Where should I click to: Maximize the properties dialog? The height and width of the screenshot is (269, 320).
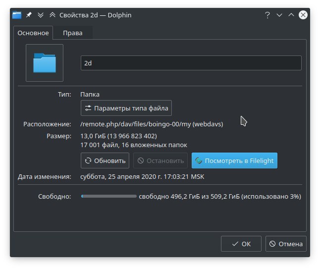[291, 15]
